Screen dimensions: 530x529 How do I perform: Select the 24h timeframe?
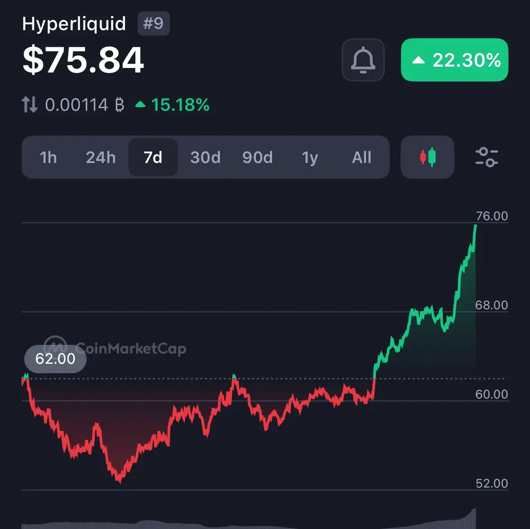pyautogui.click(x=101, y=158)
